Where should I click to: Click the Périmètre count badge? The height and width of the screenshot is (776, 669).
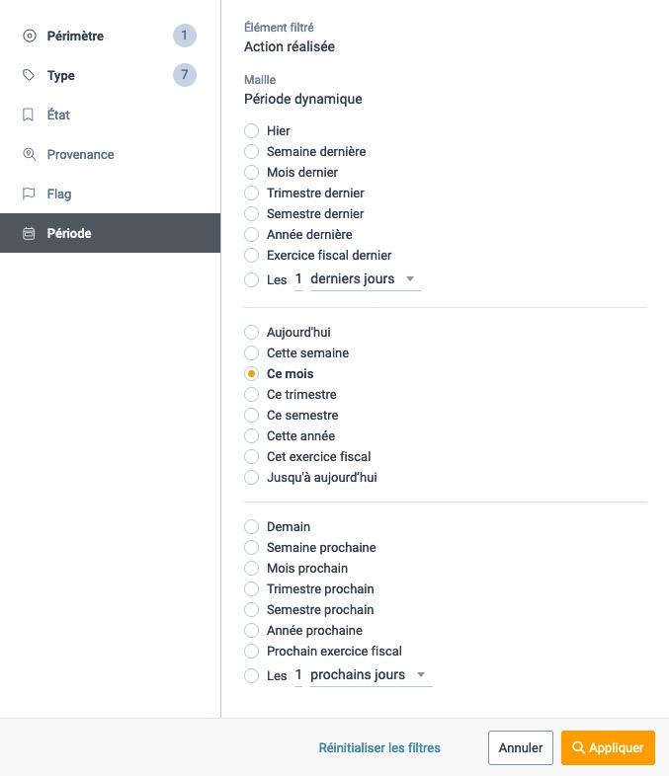point(184,36)
